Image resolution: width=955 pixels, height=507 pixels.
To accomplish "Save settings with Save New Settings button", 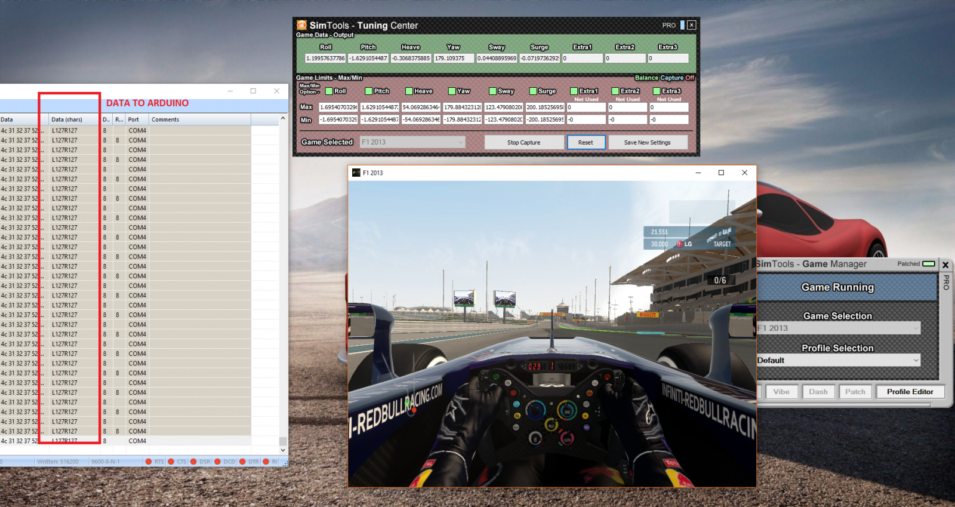I will (647, 142).
